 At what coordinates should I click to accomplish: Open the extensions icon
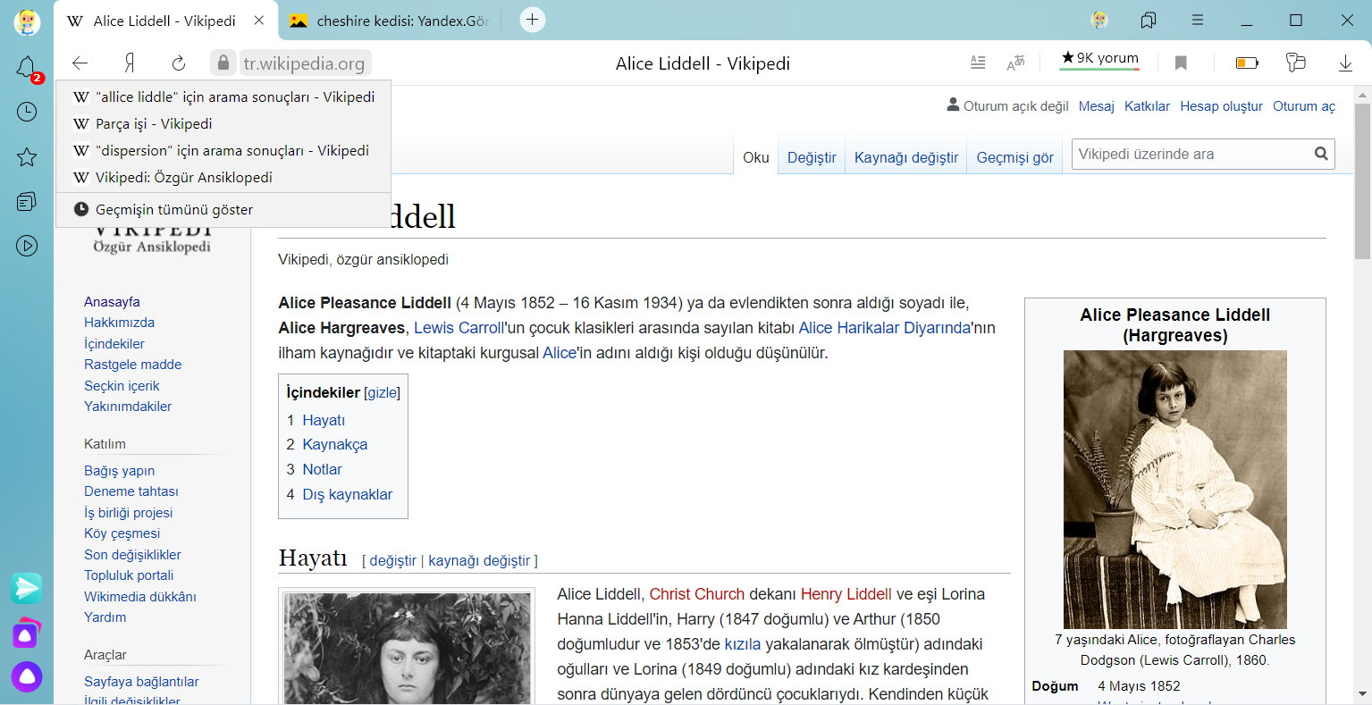coord(1295,63)
